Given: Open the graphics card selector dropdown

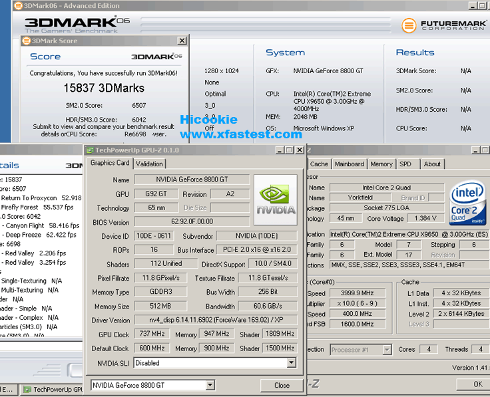Looking at the screenshot, I should (x=210, y=385).
